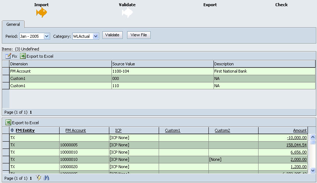Click the white Validate fish icon
The width and height of the screenshot is (317, 183).
(127, 13)
